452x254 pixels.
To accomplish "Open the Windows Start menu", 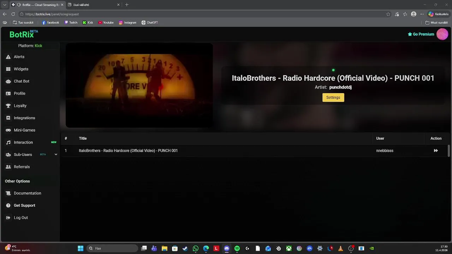I will pyautogui.click(x=81, y=248).
